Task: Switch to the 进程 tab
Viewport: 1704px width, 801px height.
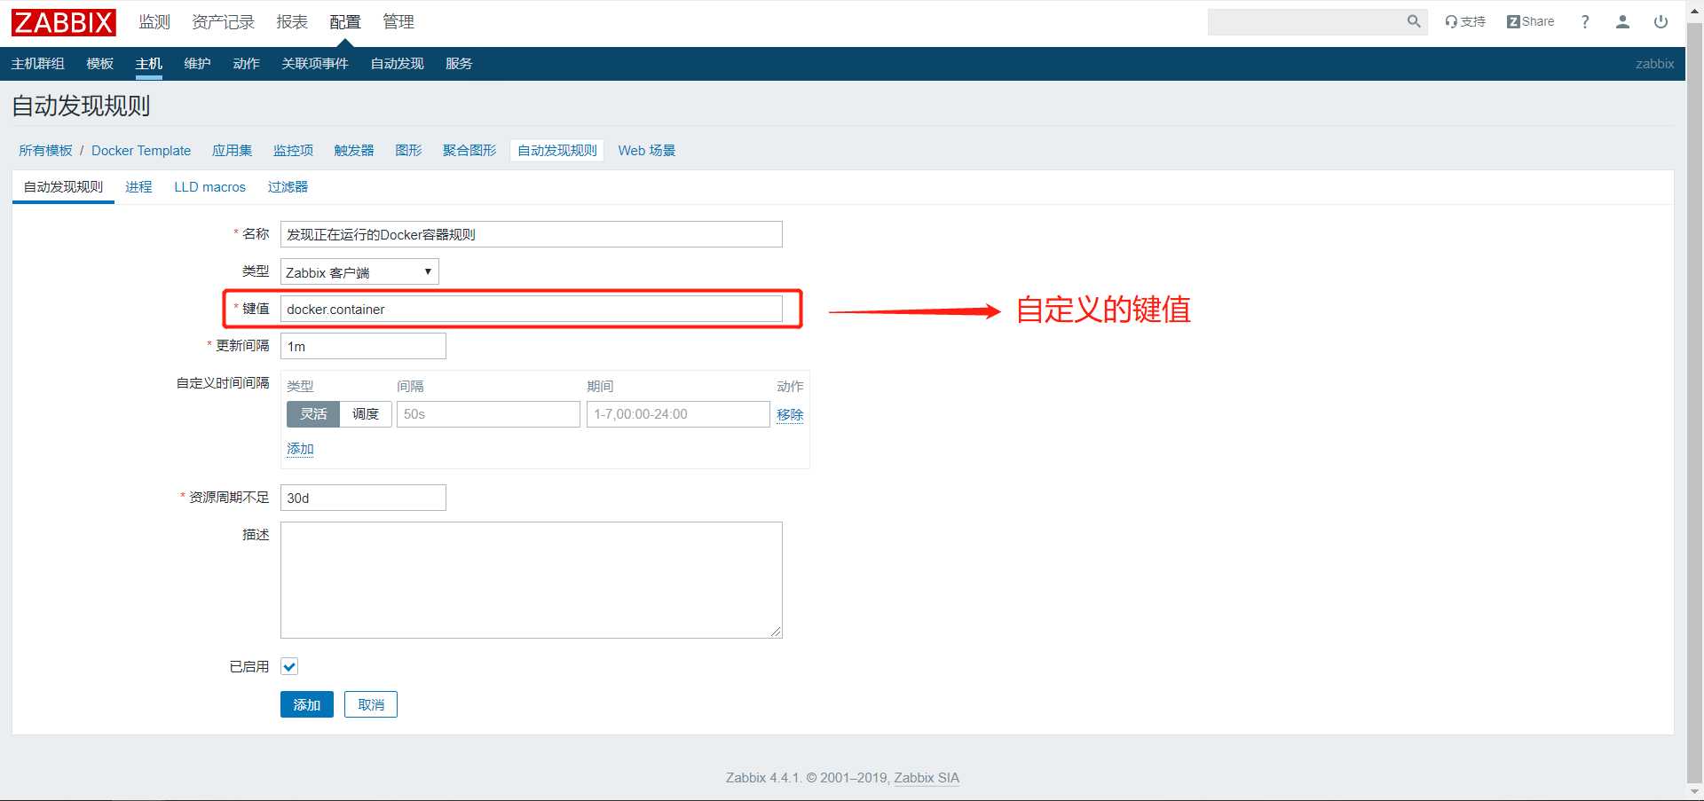Action: [x=138, y=187]
